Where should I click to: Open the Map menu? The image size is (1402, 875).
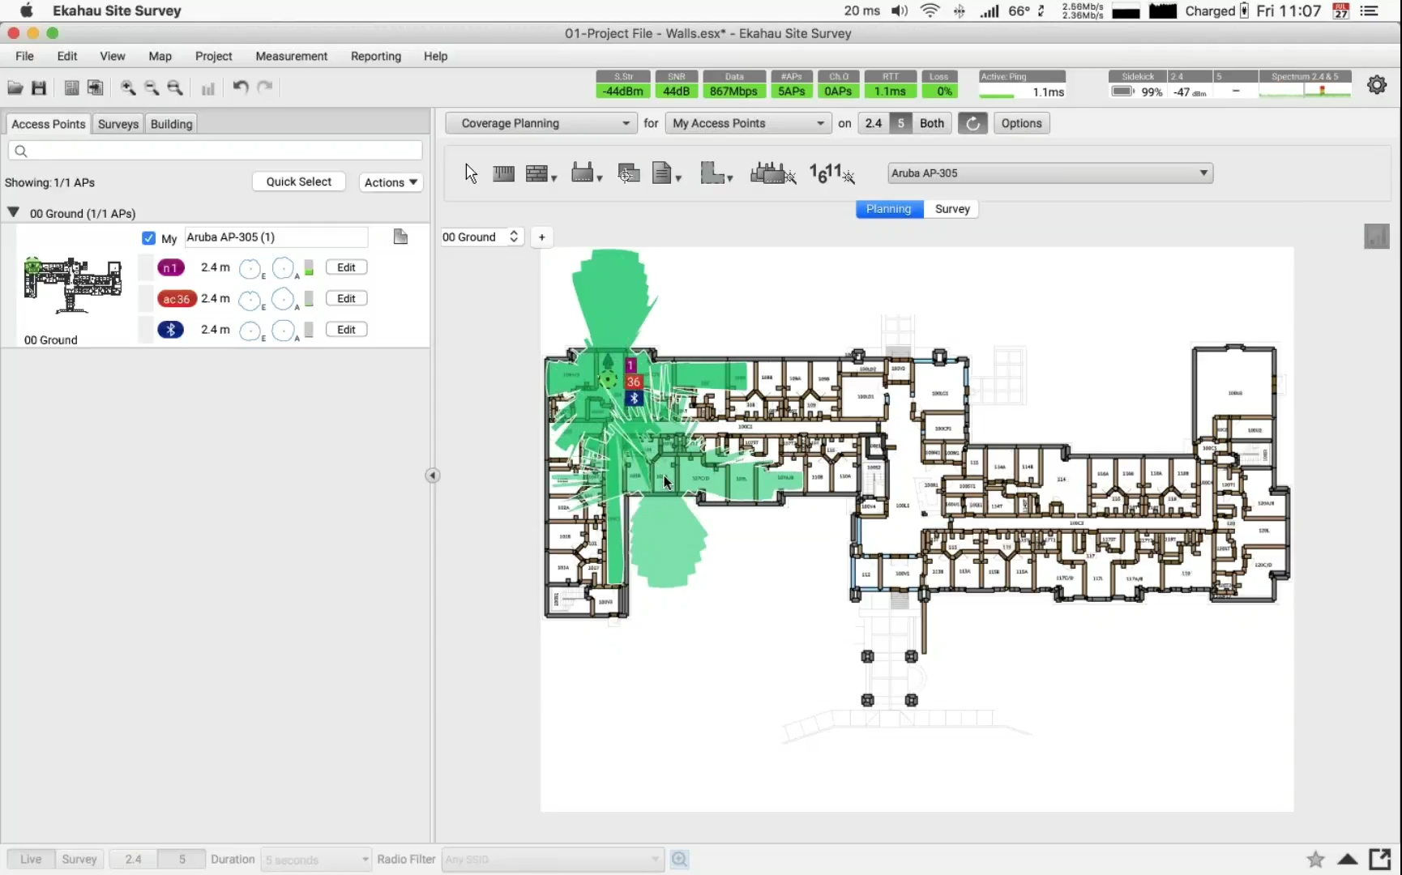(x=160, y=56)
